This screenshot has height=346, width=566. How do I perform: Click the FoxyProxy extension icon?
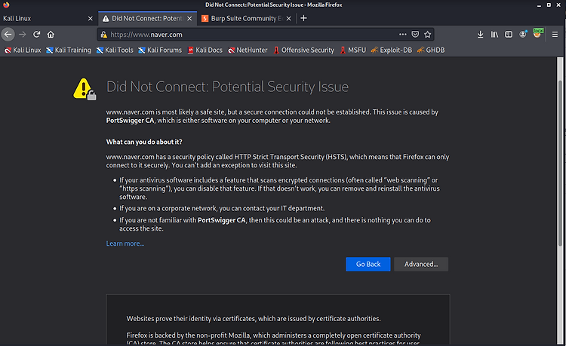(538, 33)
